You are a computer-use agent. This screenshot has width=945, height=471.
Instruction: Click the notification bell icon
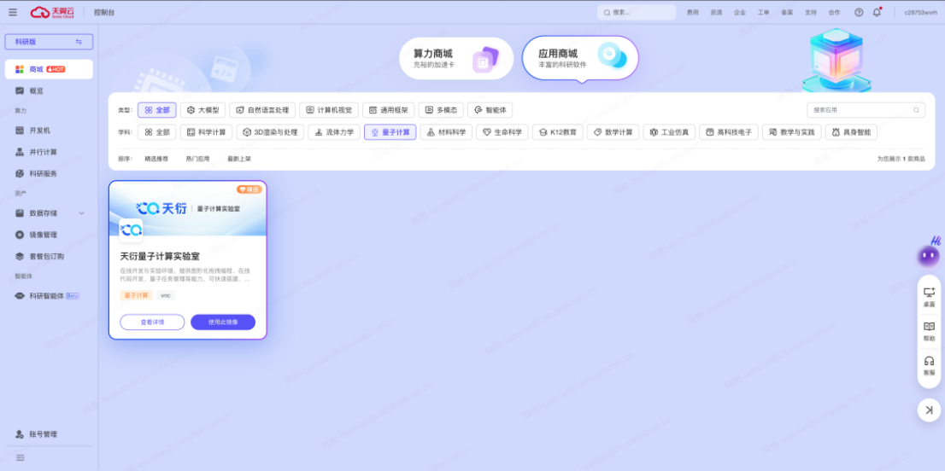click(x=877, y=12)
